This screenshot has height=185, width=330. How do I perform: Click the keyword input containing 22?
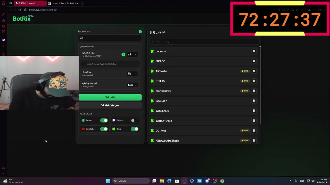[x=110, y=38]
